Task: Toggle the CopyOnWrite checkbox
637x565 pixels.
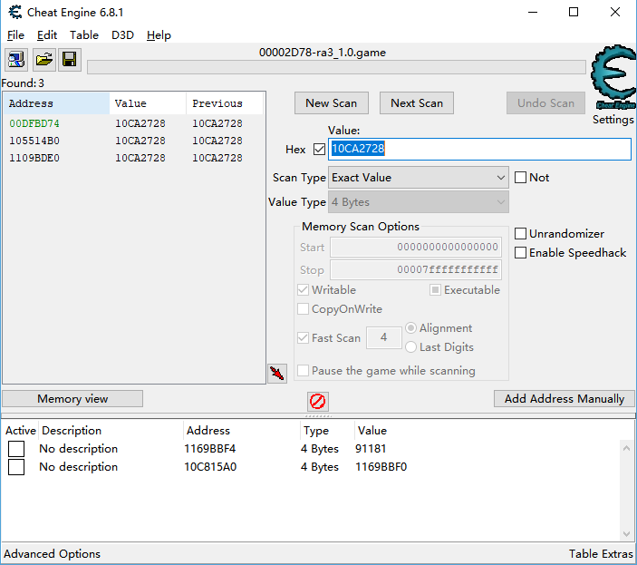Action: click(303, 309)
